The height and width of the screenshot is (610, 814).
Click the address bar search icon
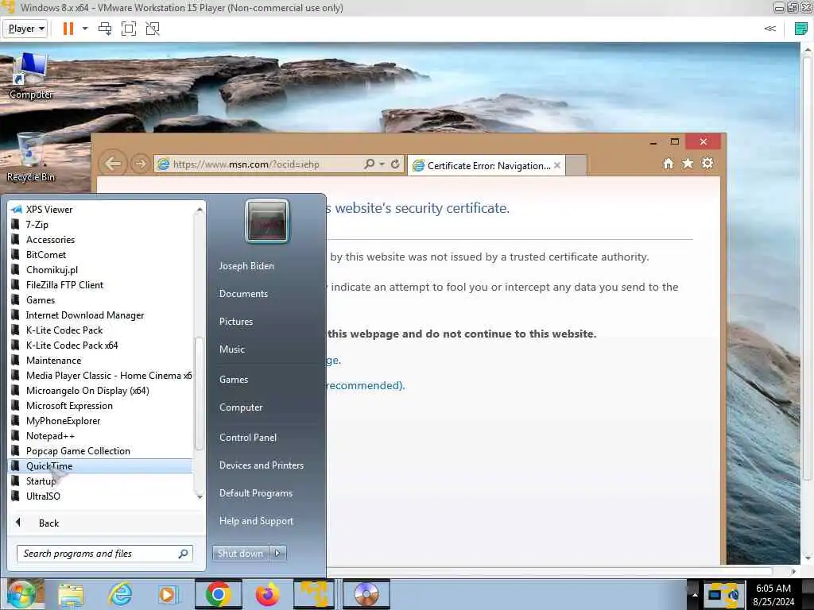[x=369, y=164]
